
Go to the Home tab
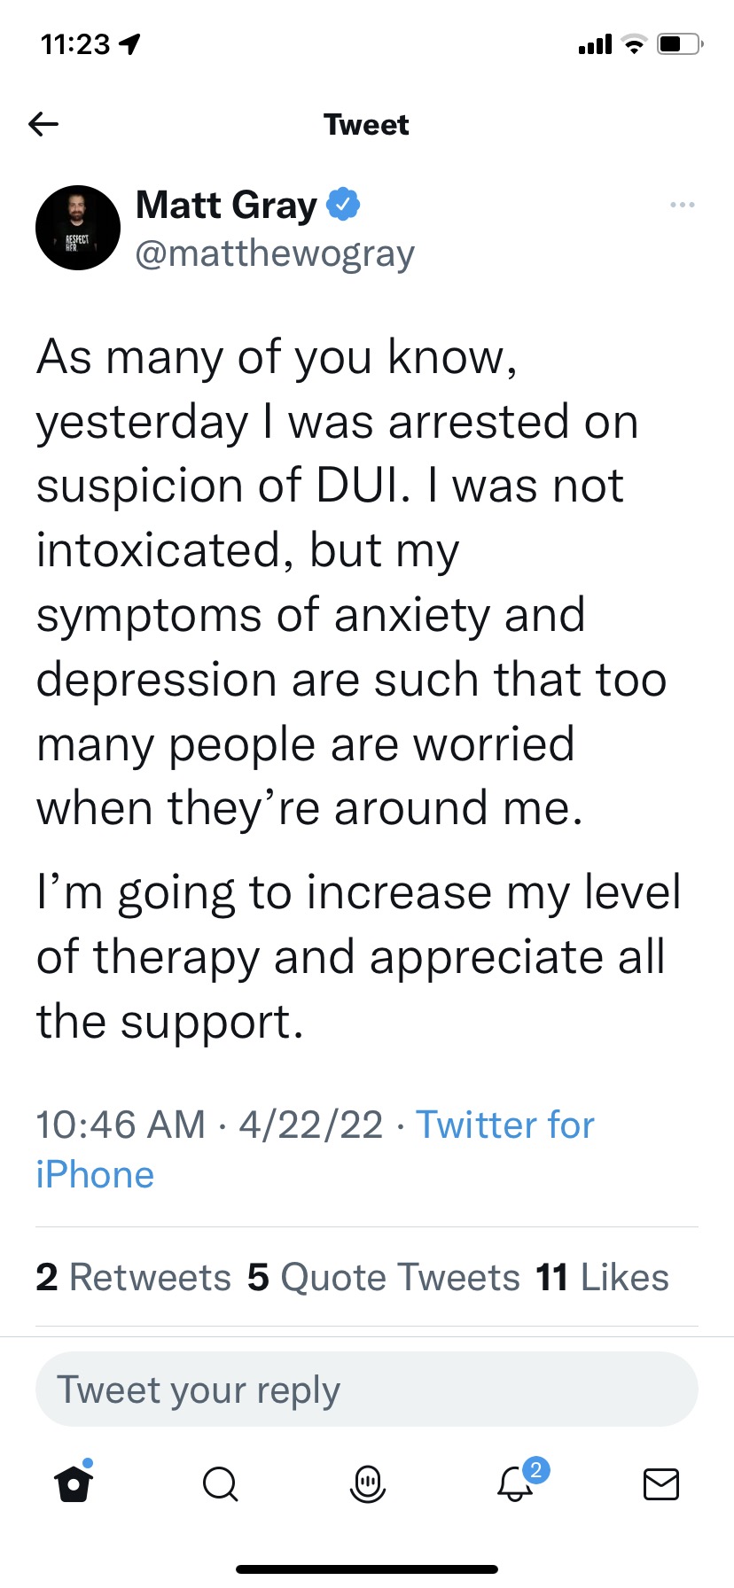(74, 1483)
